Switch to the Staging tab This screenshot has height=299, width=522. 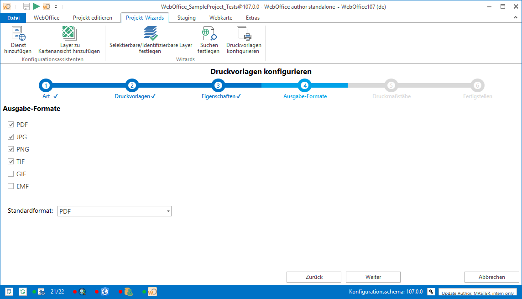click(186, 17)
